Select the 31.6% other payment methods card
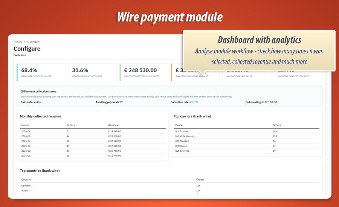Viewport: 339px width, 207px height. 93,72
